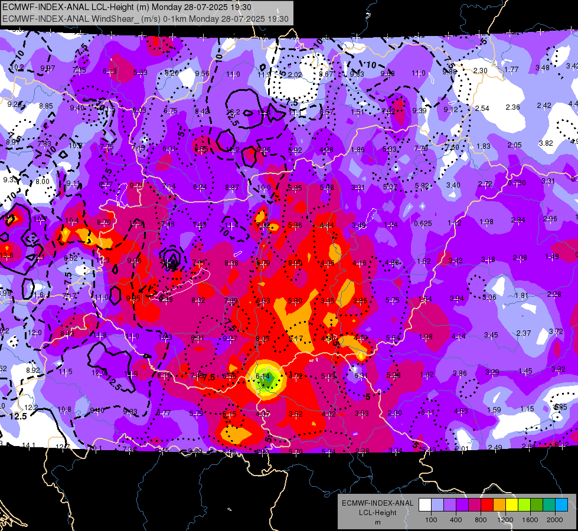
Task: Pick the sky blue swatch above 2000
Action: coord(561,505)
